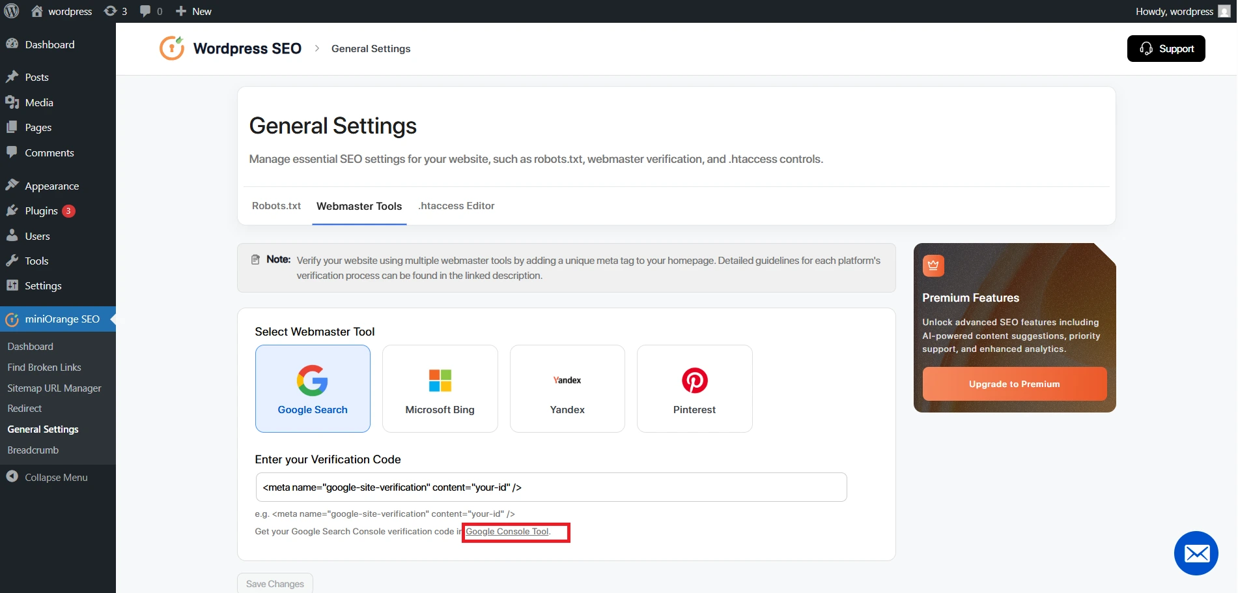Open the Howdy, wordpress account menu

click(1175, 11)
